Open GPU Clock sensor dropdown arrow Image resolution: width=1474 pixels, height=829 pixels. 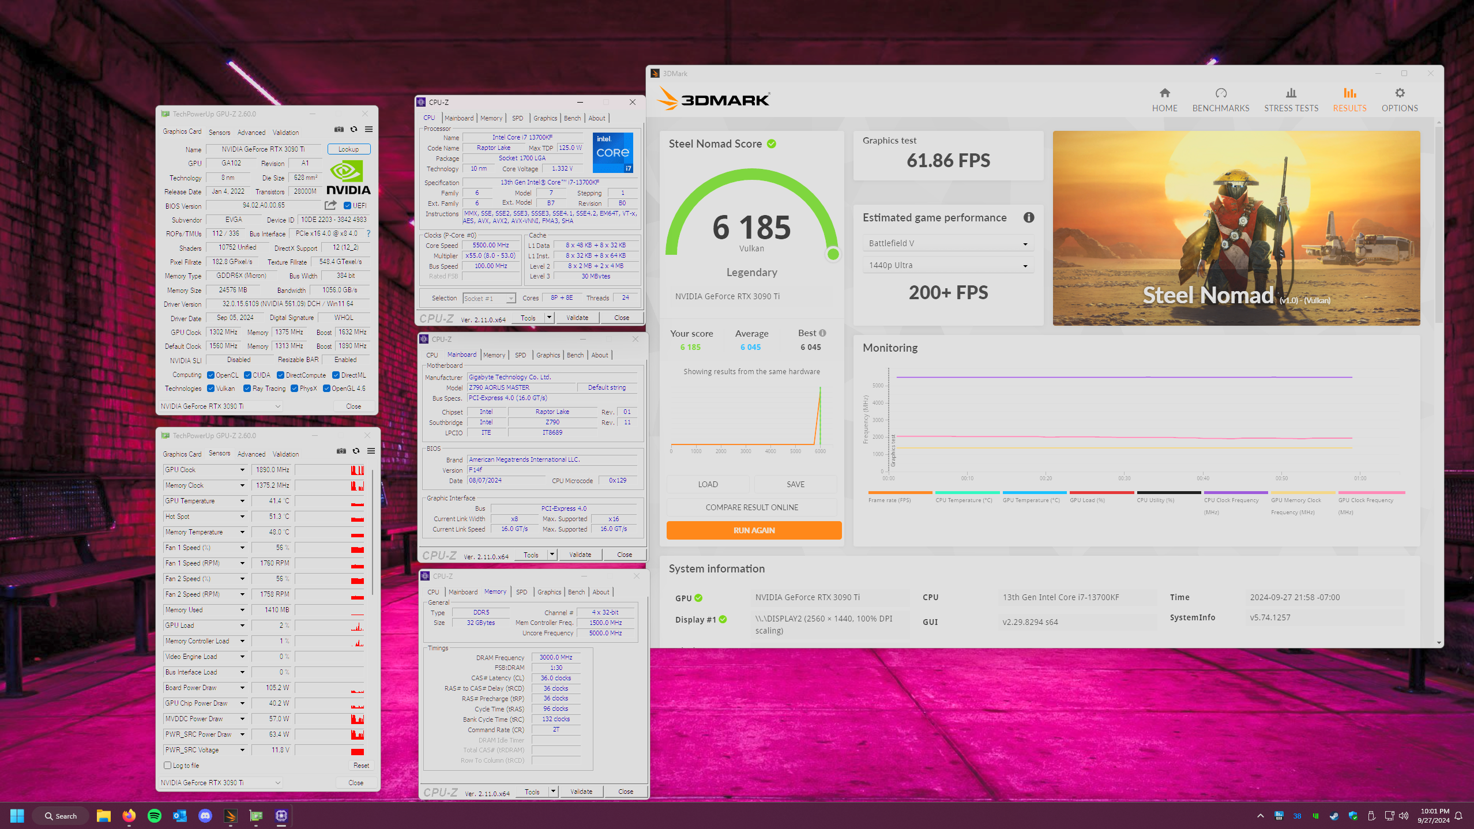tap(242, 470)
